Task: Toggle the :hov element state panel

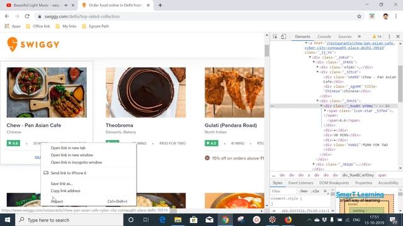Action: (x=304, y=191)
